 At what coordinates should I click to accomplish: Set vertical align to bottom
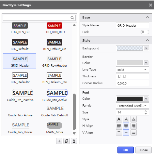pos(133,133)
